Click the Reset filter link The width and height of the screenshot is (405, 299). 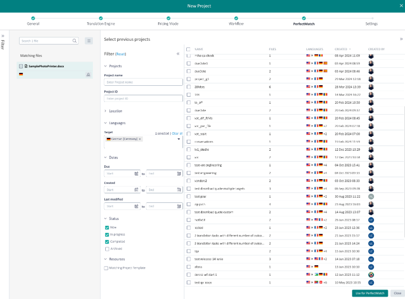(120, 54)
